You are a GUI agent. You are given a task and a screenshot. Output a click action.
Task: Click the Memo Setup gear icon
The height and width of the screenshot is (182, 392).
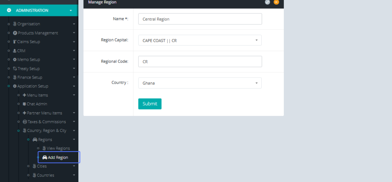click(15, 60)
